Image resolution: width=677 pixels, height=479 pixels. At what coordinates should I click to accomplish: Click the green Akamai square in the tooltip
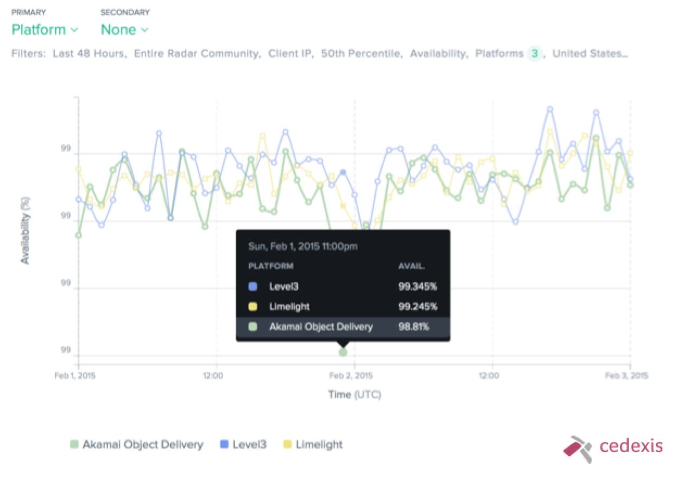click(x=252, y=327)
